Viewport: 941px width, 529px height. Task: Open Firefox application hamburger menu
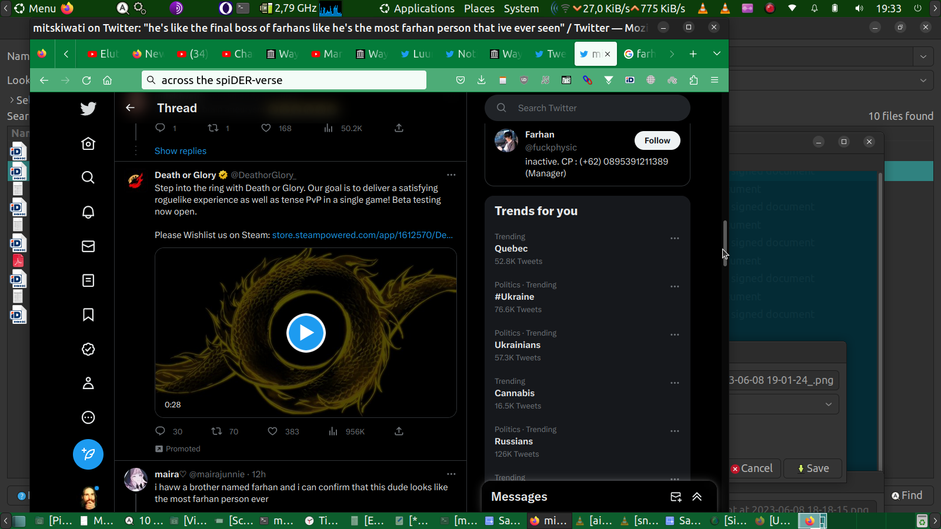pos(715,80)
